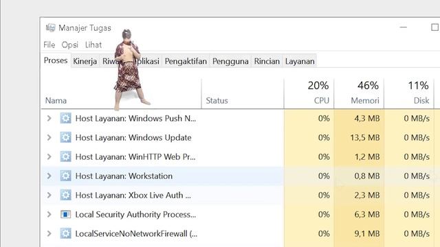Click gear icon of Xbox Live Auth row
Screen dimensions: 440x247
pos(65,195)
